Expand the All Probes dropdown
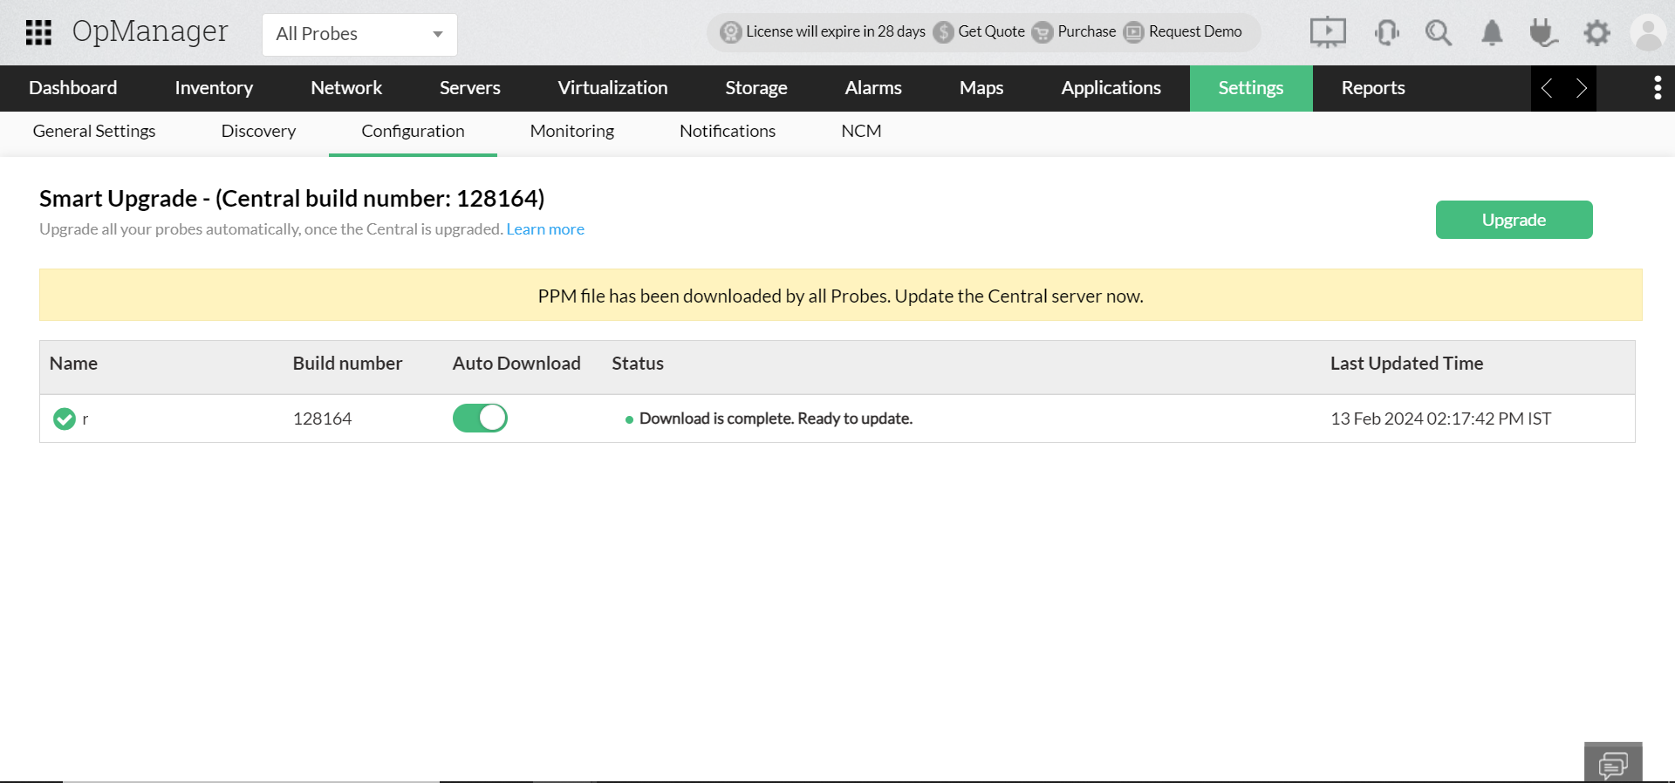The height and width of the screenshot is (783, 1675). click(359, 34)
